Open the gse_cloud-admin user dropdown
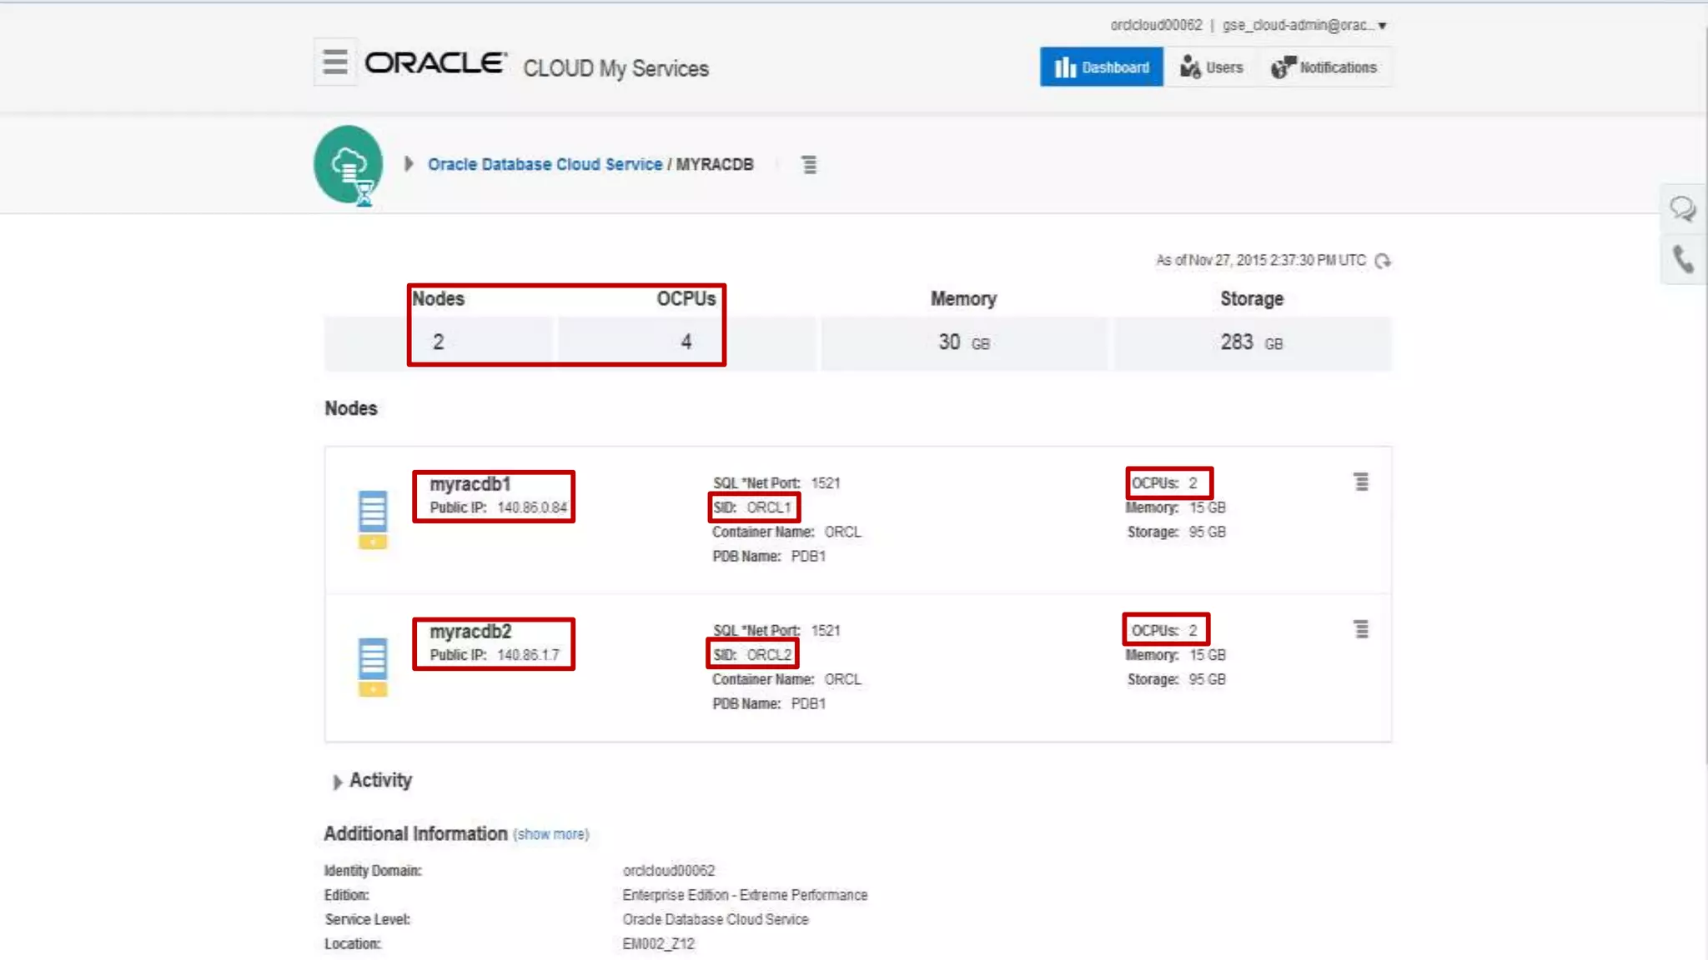Screen dimensions: 1708x960 [x=1304, y=25]
